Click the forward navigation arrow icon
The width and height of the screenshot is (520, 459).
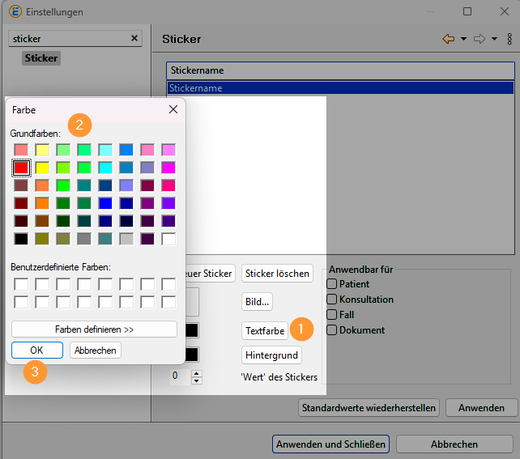[480, 39]
